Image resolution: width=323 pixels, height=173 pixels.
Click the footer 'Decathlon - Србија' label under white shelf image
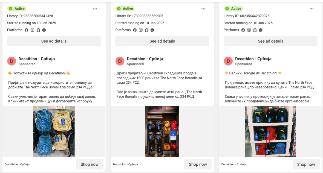pyautogui.click(x=233, y=164)
